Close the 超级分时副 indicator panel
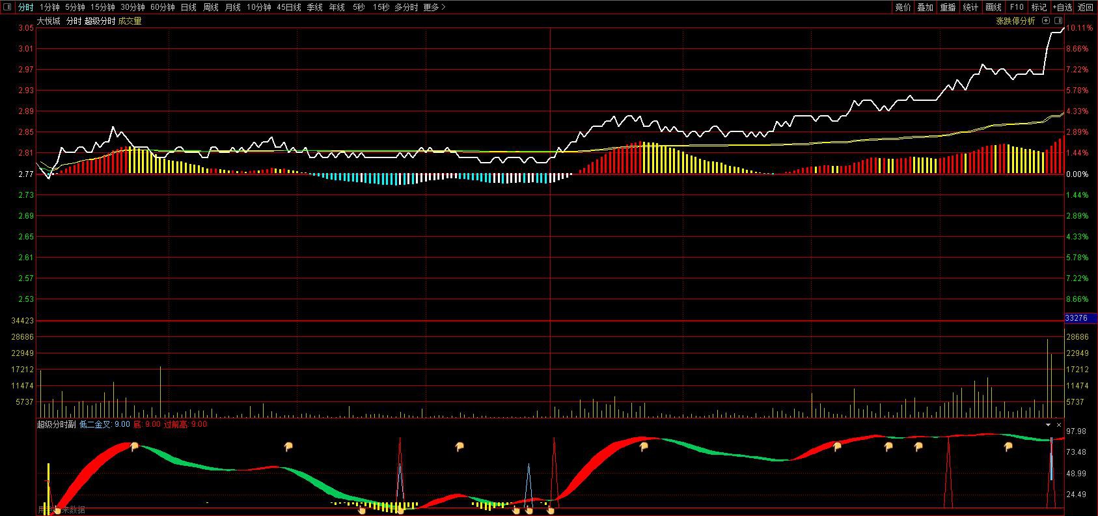The width and height of the screenshot is (1098, 516). [x=1059, y=425]
